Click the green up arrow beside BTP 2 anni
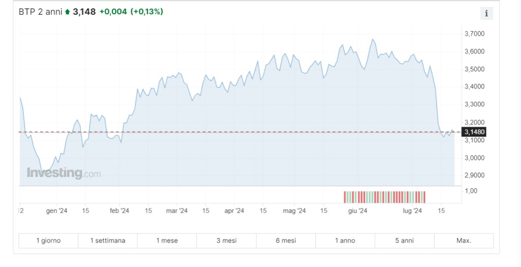 coord(67,12)
